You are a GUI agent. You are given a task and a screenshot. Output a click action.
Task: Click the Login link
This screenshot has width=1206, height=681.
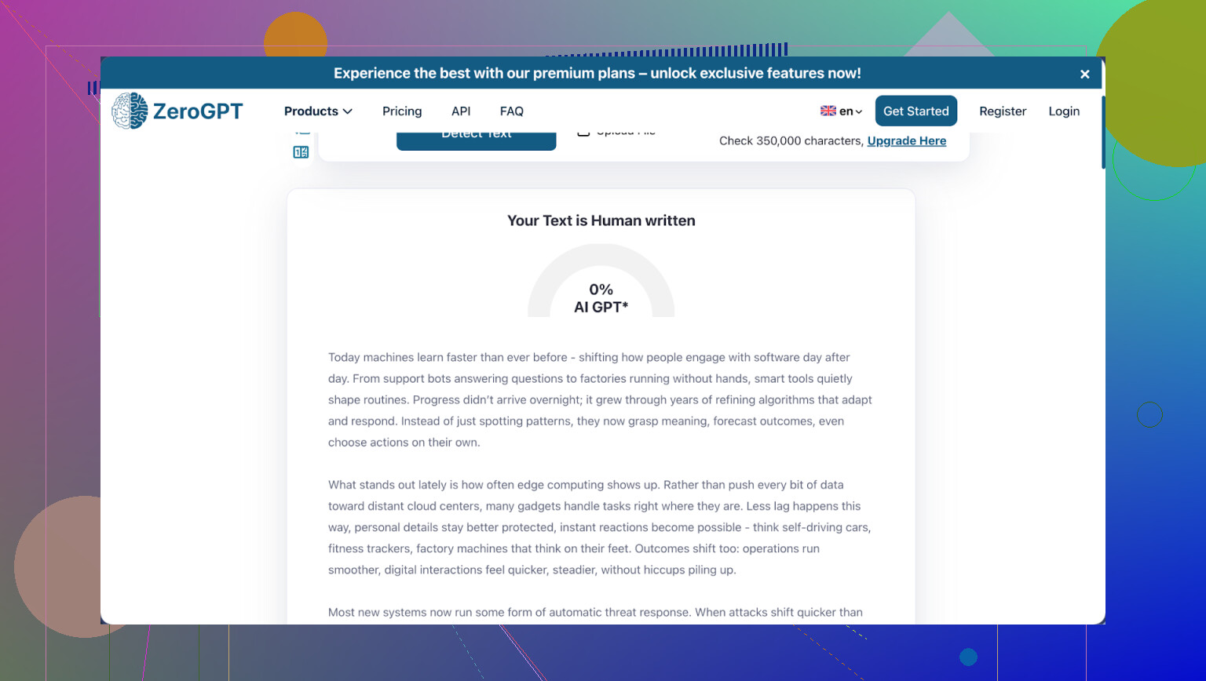pos(1064,111)
